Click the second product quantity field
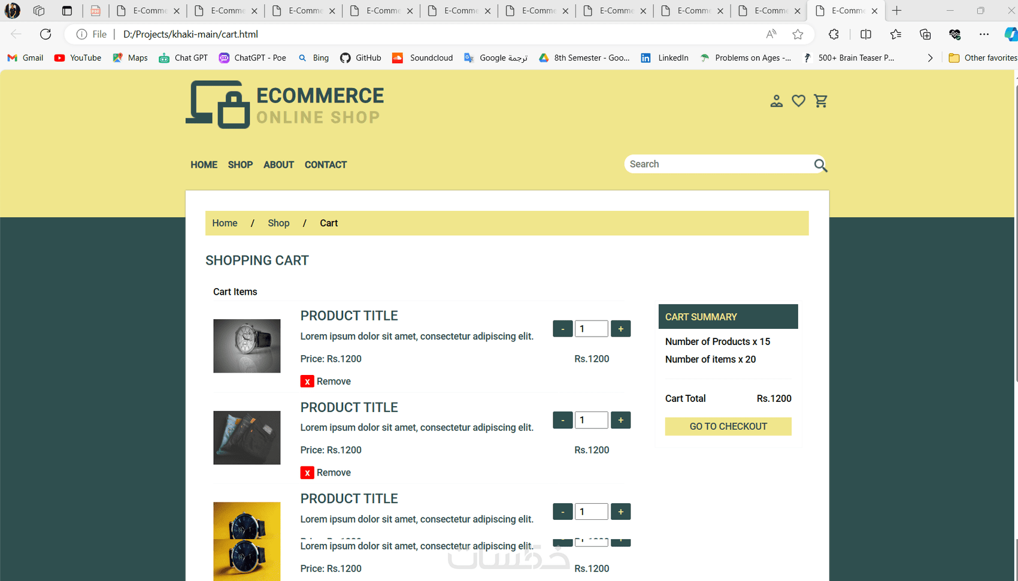This screenshot has width=1018, height=581. click(x=592, y=420)
